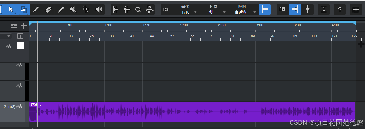This screenshot has height=129, width=365.
Task: Toggle cursor follows edit position
Action: point(307,9)
